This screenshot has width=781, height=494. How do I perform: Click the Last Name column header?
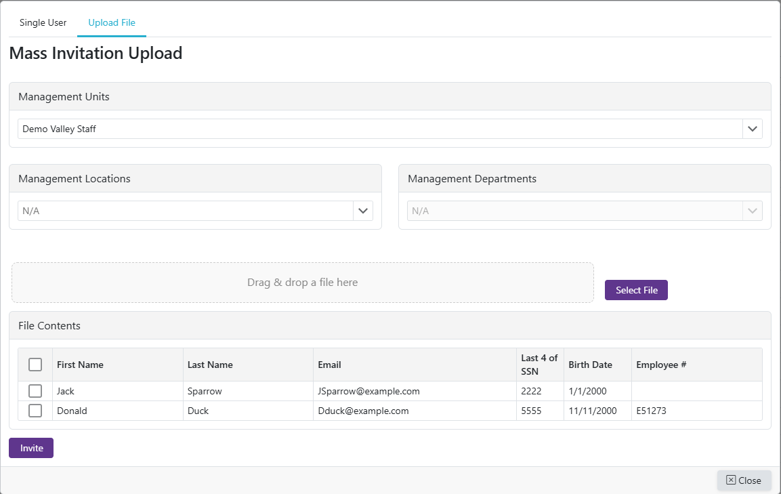[x=210, y=365]
